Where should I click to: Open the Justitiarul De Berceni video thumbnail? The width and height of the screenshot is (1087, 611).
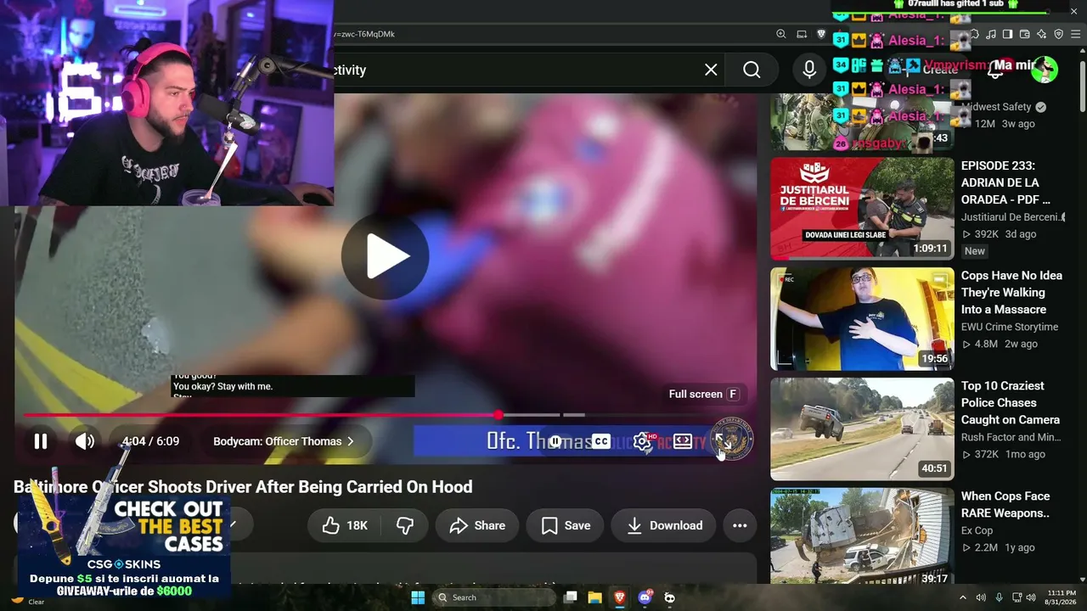pyautogui.click(x=862, y=209)
